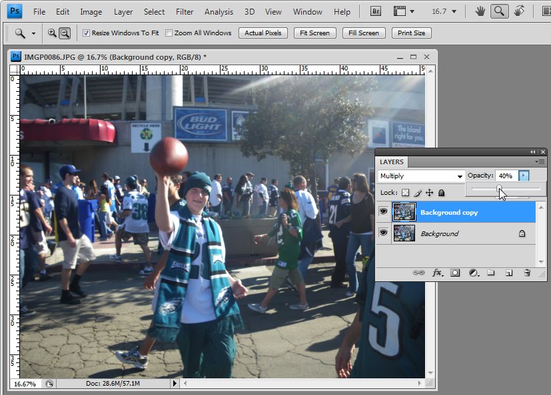Select the Rotate View tool
Viewport: 551px width, 395px height.
point(519,11)
